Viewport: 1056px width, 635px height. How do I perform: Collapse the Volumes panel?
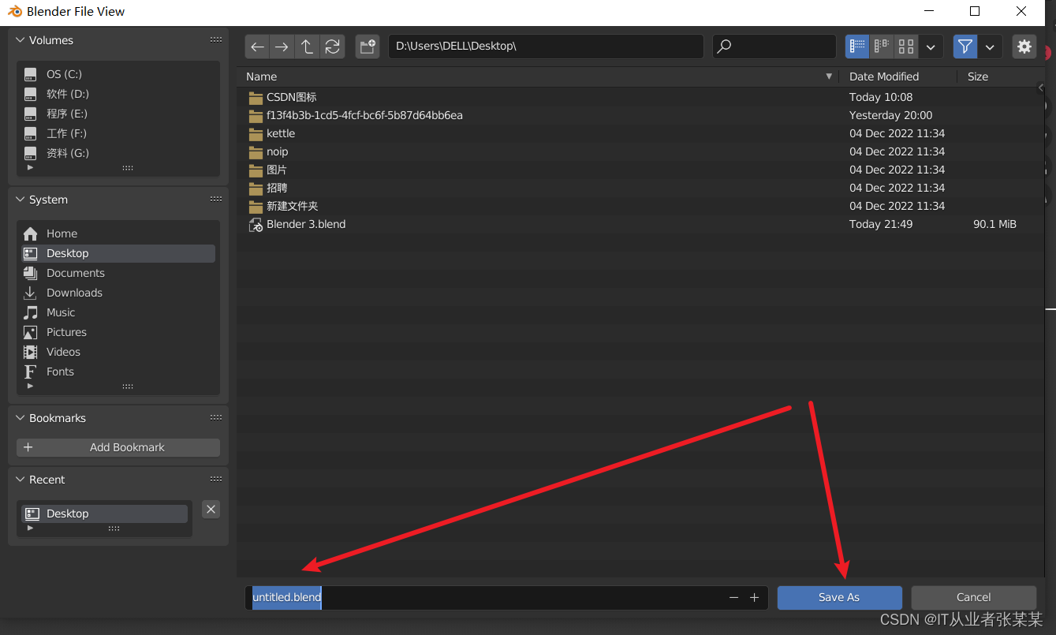click(21, 40)
